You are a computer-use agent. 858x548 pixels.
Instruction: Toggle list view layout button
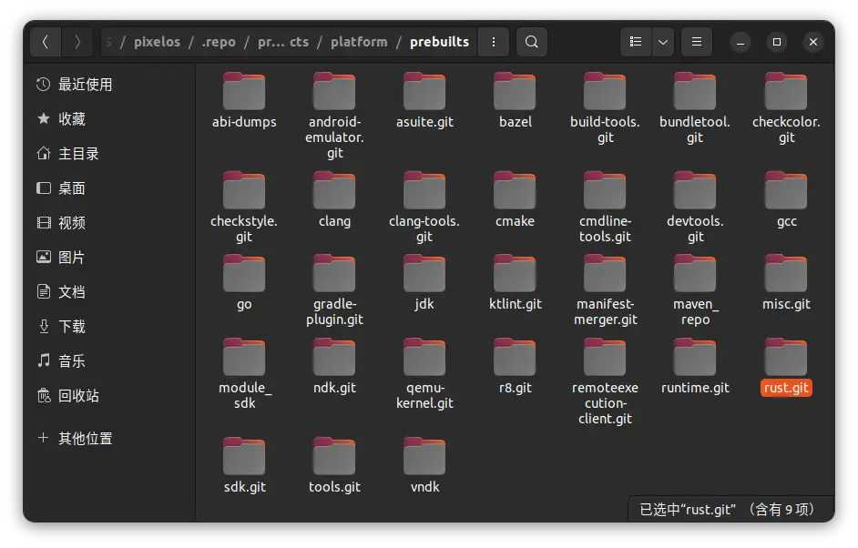tap(636, 42)
